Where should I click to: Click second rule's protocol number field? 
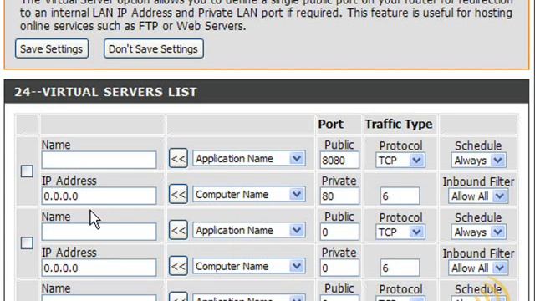(x=400, y=268)
